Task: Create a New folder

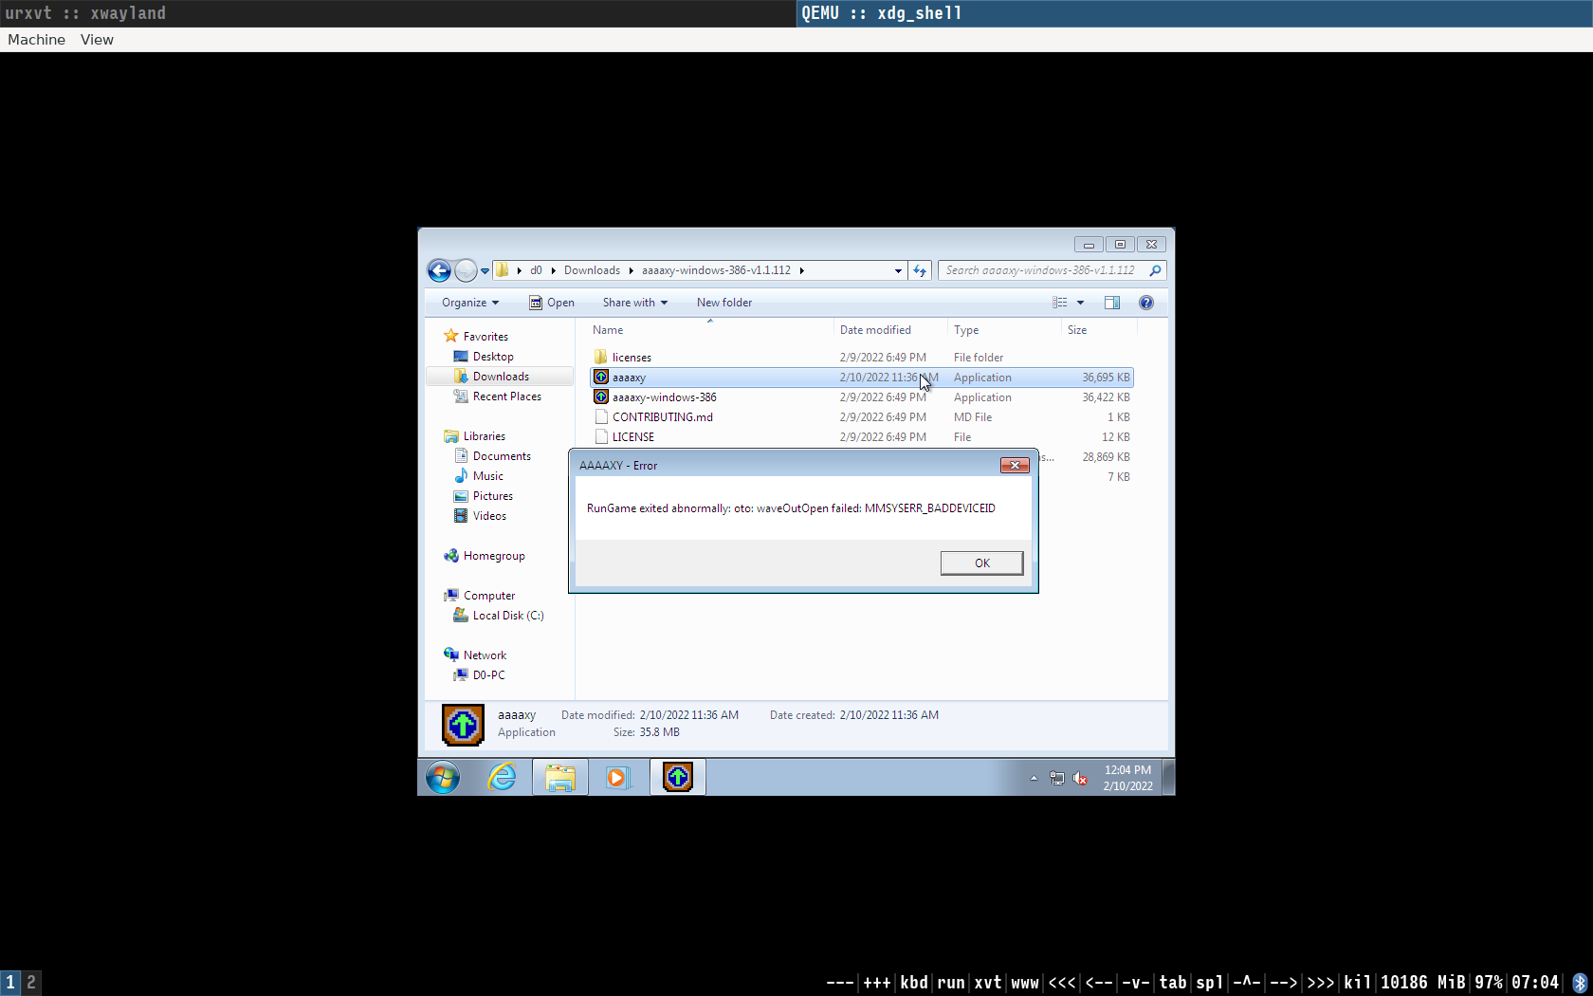Action: (x=723, y=302)
